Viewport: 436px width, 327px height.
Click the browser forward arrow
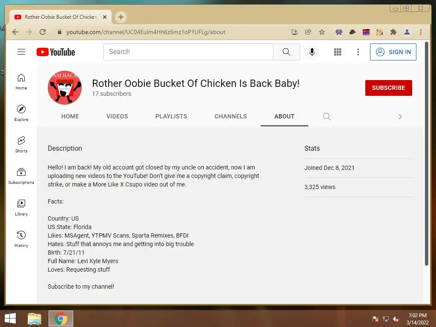click(29, 32)
